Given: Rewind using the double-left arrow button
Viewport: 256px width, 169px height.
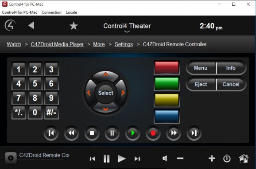Looking at the screenshot, I should 71,133.
